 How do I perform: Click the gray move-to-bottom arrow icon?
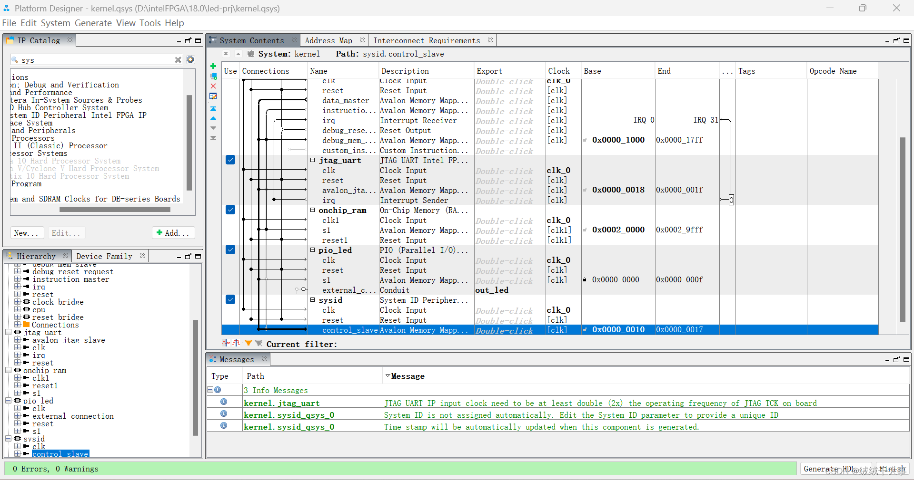pos(213,138)
